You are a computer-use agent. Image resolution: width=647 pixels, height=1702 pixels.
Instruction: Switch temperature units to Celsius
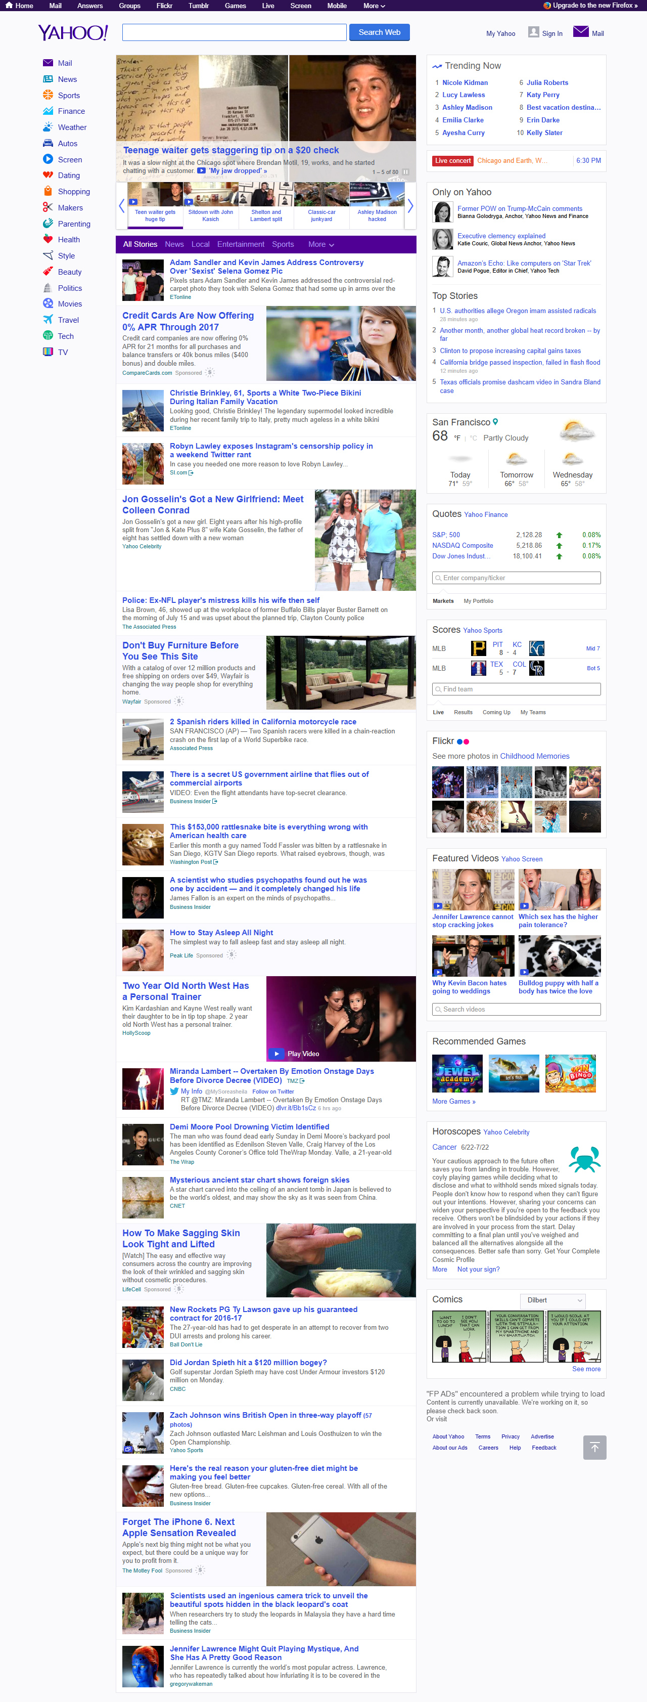coord(473,438)
